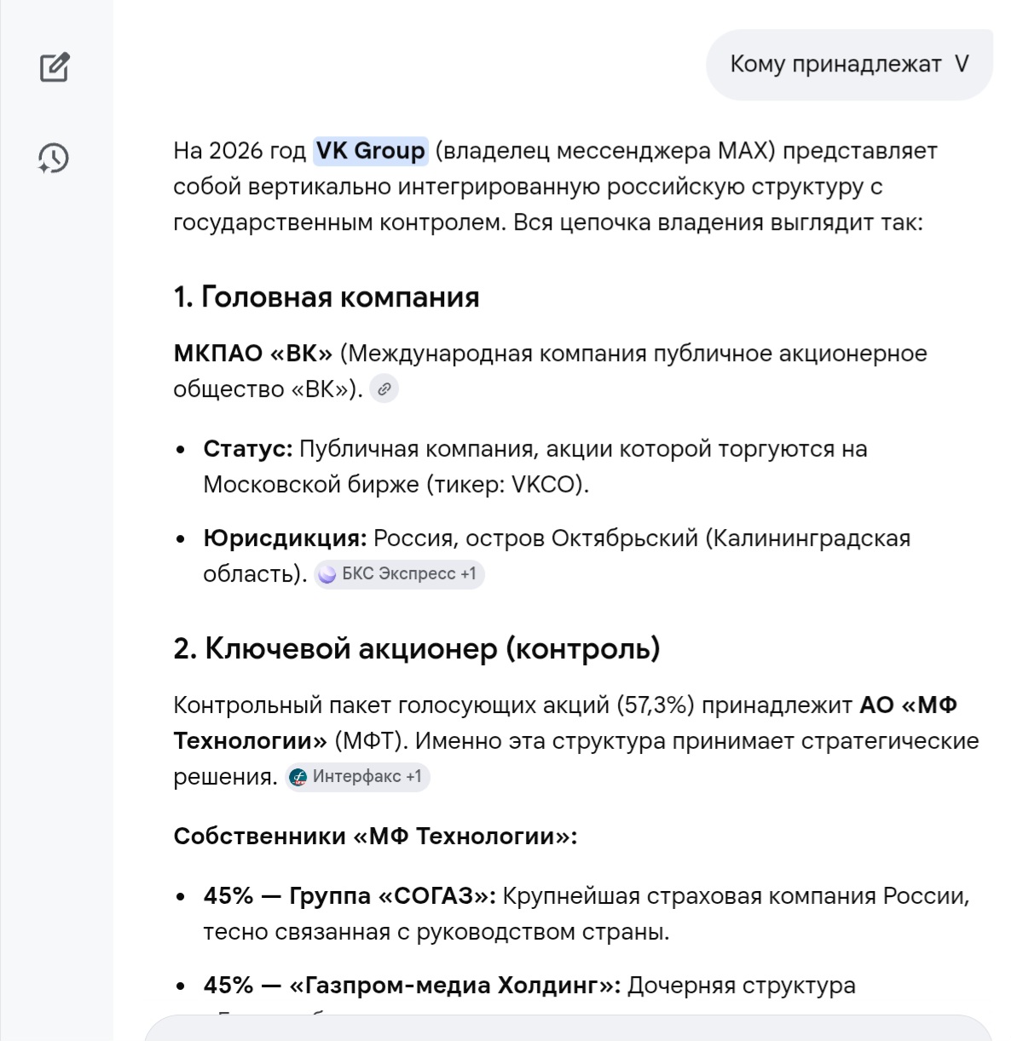Click the chain-link source icon after «ВК»)
1011x1041 pixels.
384,389
